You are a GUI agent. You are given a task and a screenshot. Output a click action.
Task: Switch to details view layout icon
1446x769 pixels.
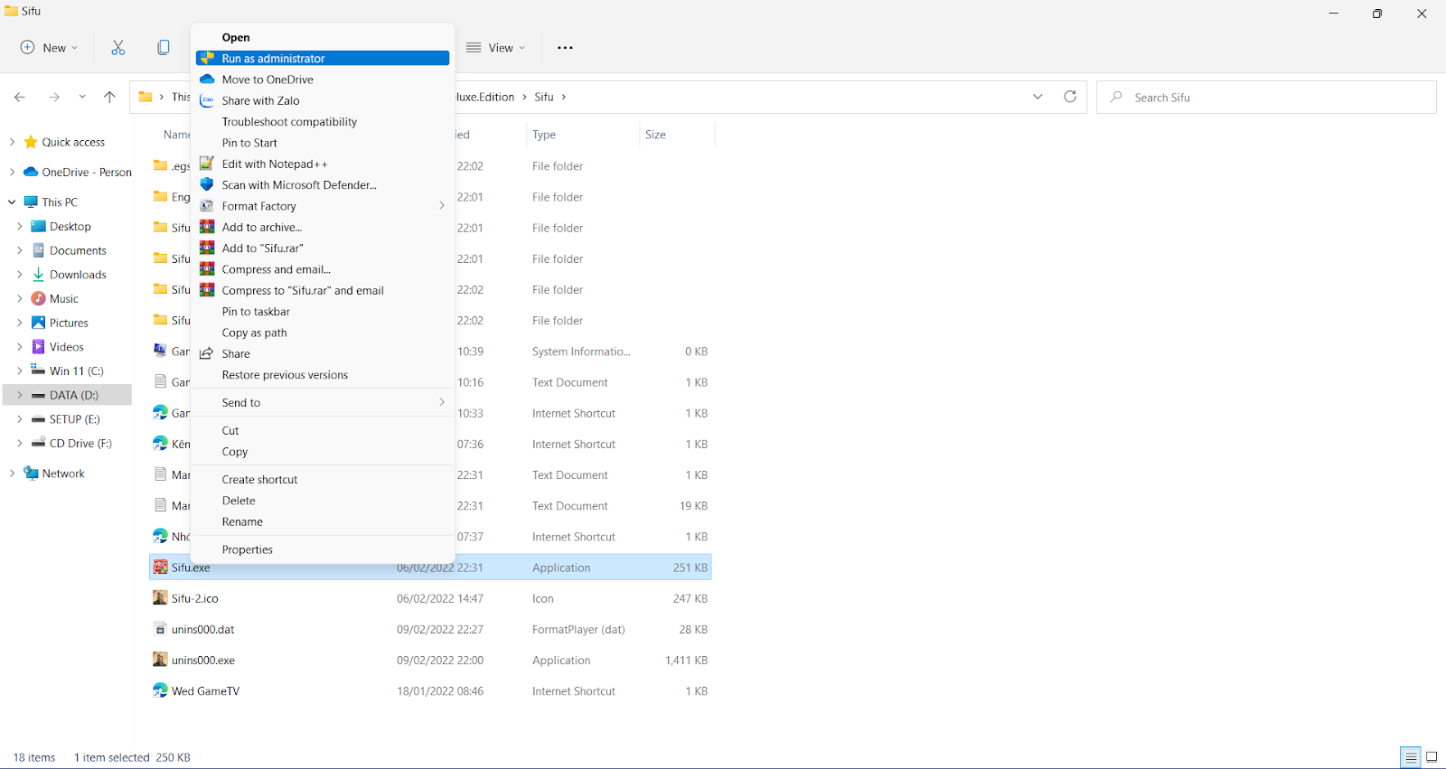click(1411, 757)
